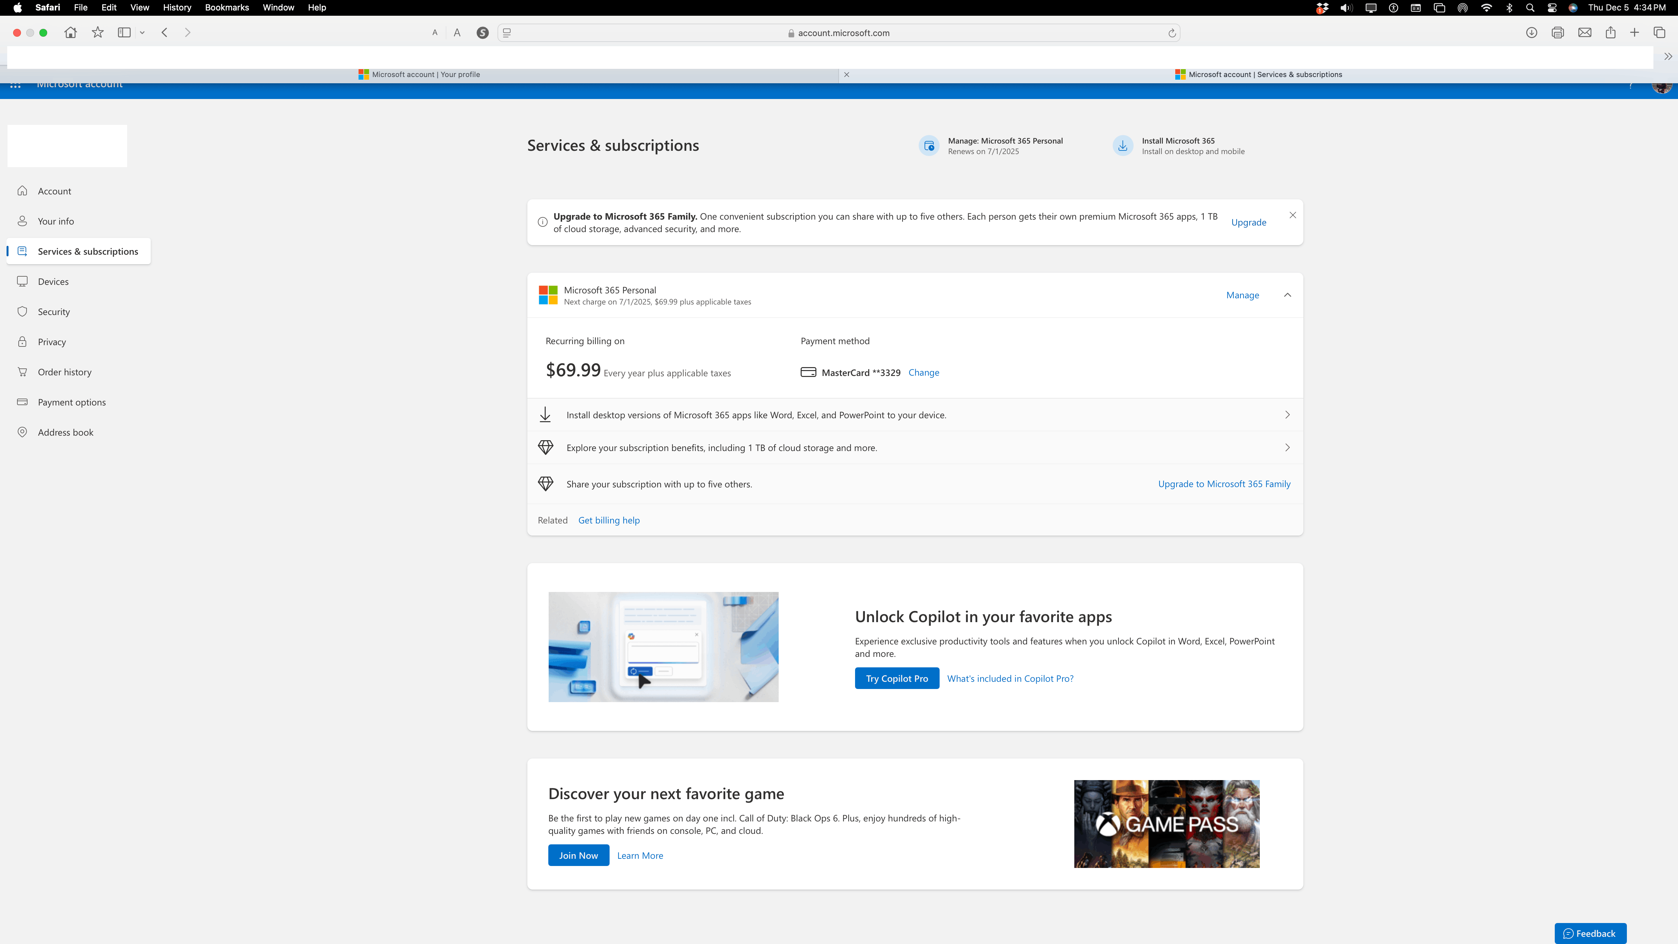This screenshot has height=944, width=1678.
Task: Click the reload page icon in address bar
Action: pyautogui.click(x=1172, y=33)
